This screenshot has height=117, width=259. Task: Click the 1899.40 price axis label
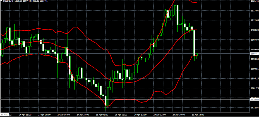coord(255,49)
